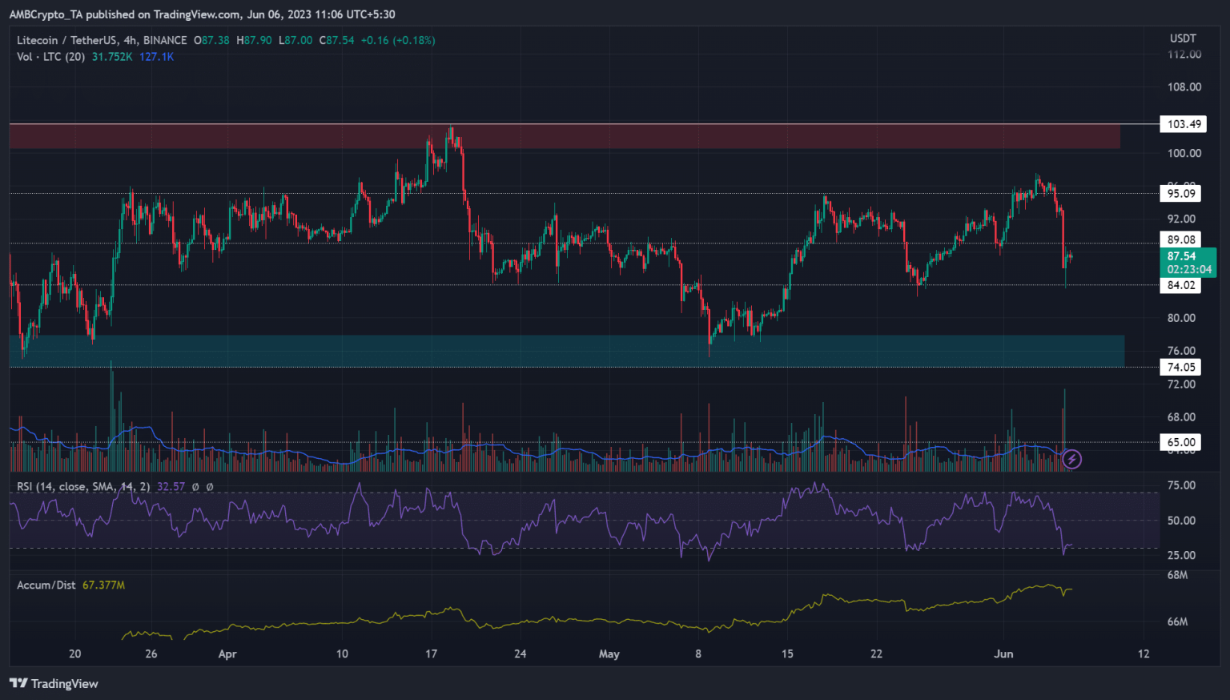Click the 74.05 support price label
The height and width of the screenshot is (700, 1230).
[1180, 367]
